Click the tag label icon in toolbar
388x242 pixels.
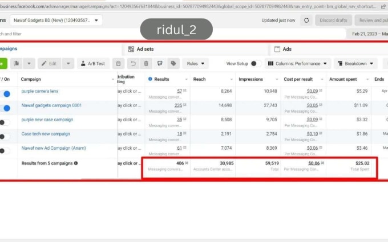tap(173, 63)
